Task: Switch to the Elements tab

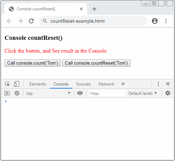Action: tap(37, 84)
